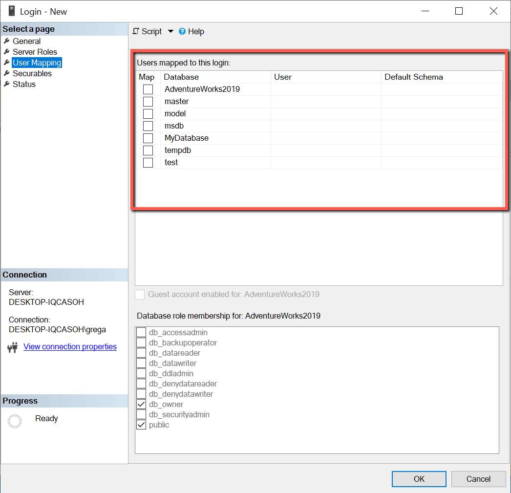This screenshot has height=493, width=511.
Task: Click the wrench icon beside Status
Action: point(7,84)
